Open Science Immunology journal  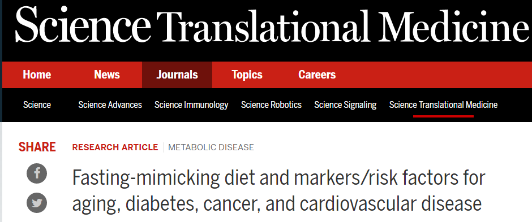(x=191, y=105)
